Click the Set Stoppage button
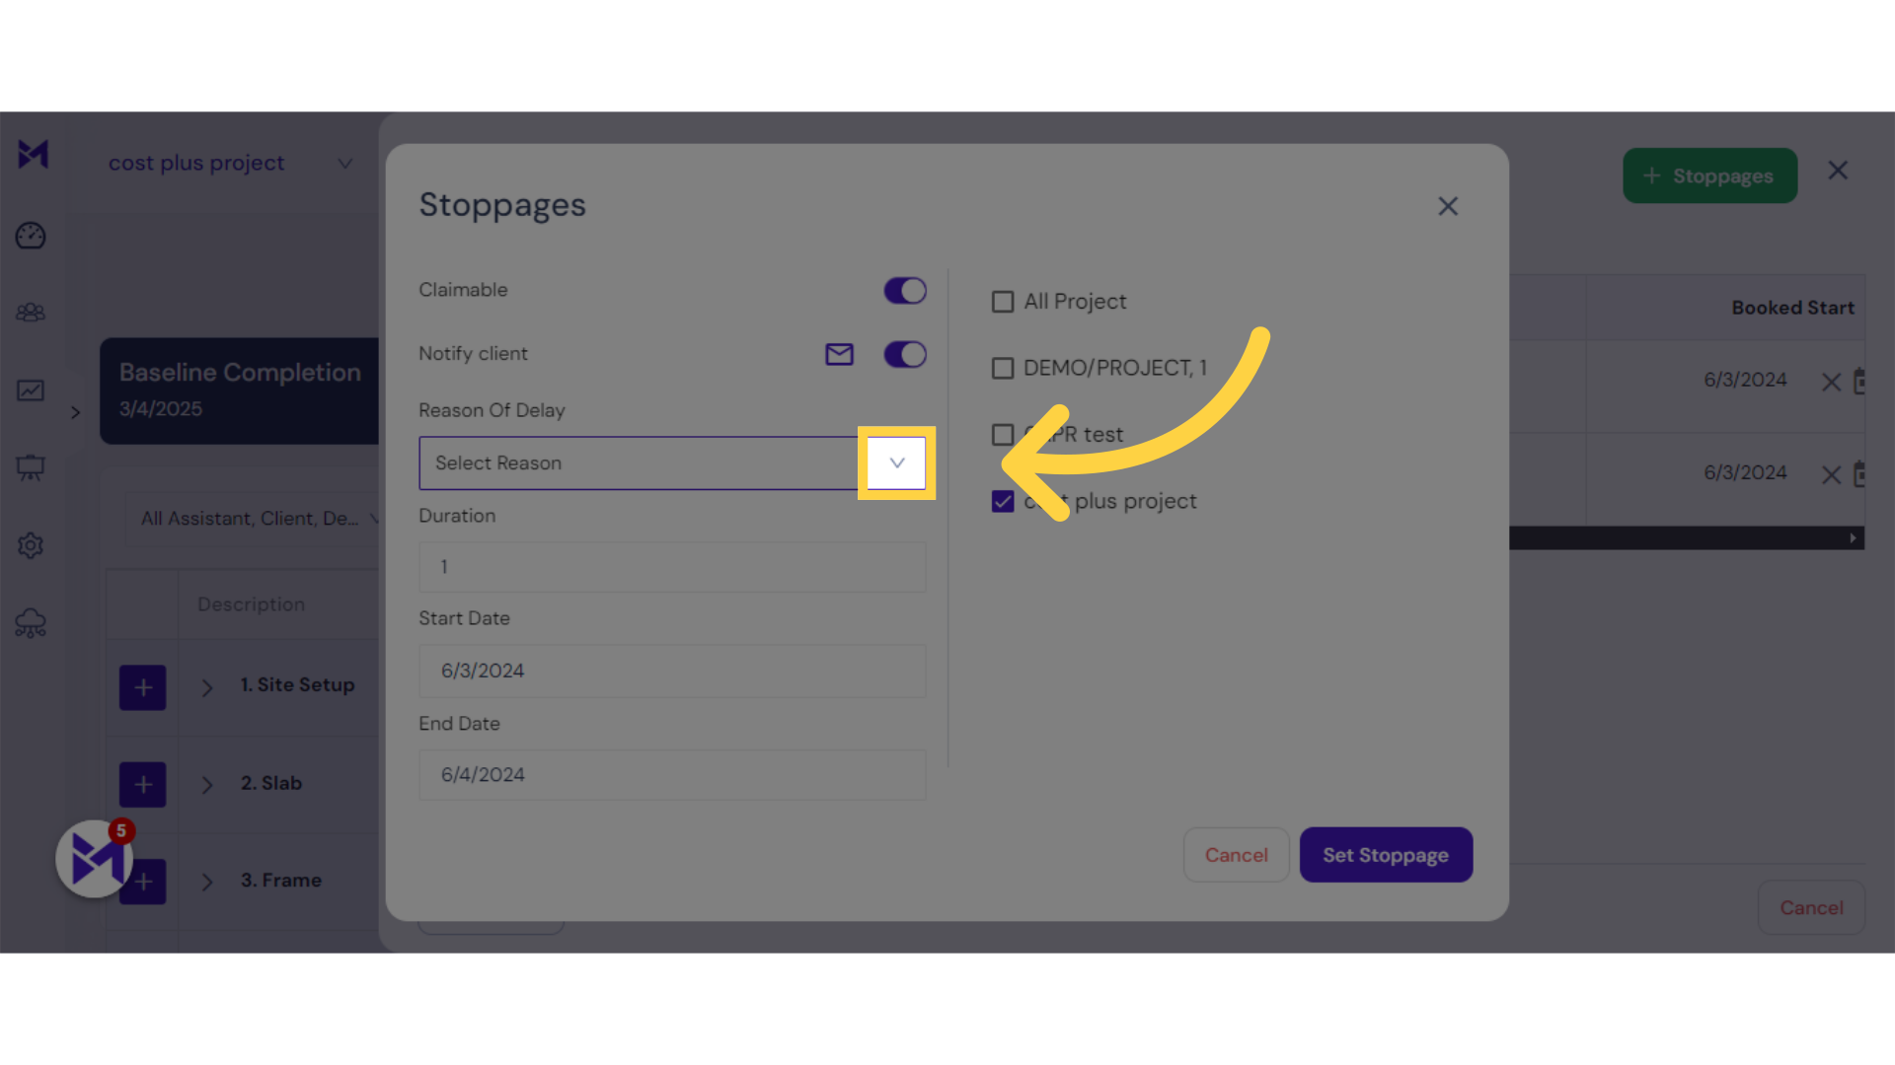1895x1065 pixels. (1385, 854)
